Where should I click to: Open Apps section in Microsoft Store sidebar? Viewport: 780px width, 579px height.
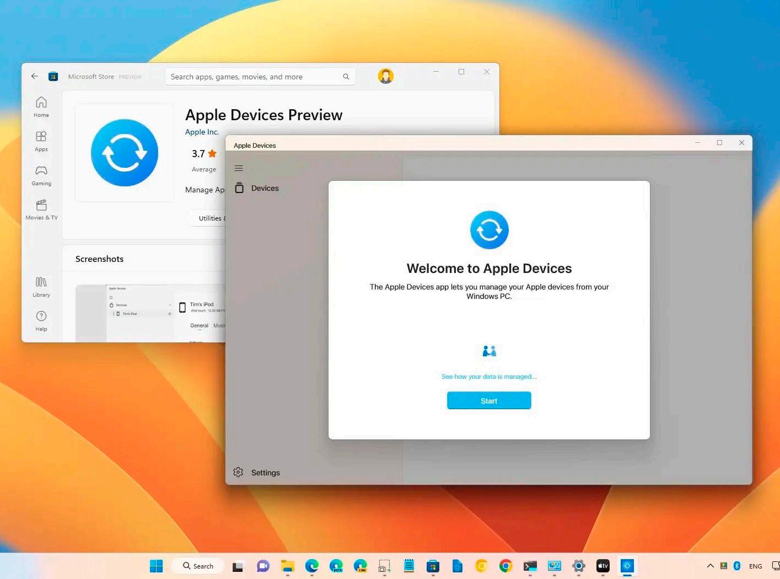[41, 141]
